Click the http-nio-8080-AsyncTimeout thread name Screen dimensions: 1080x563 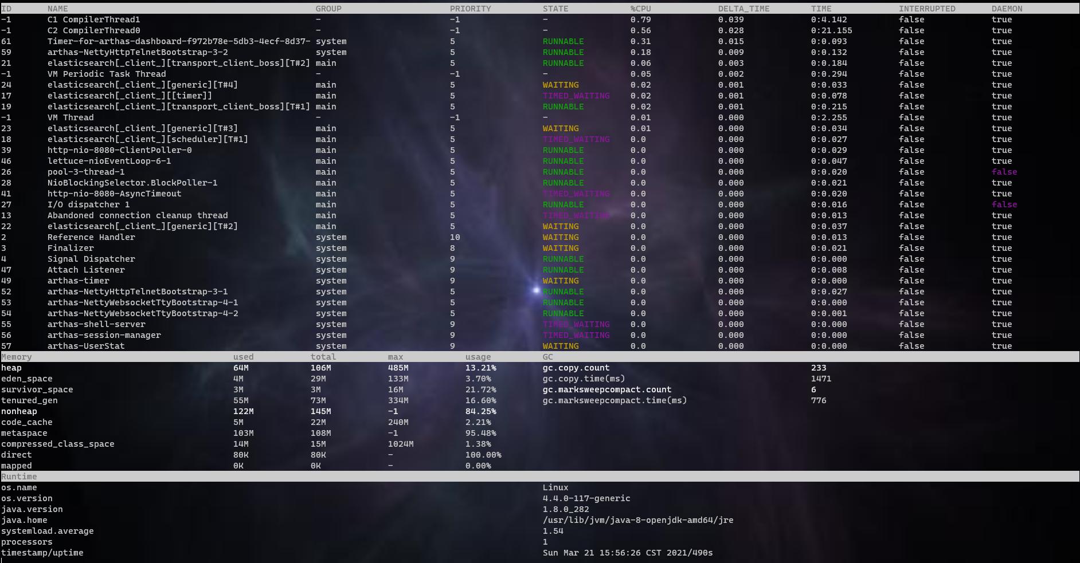pyautogui.click(x=115, y=194)
